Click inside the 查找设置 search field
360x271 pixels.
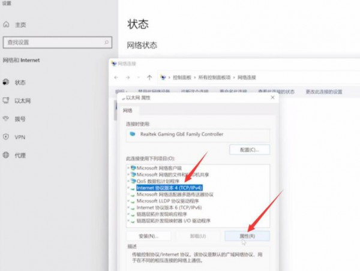tap(58, 43)
